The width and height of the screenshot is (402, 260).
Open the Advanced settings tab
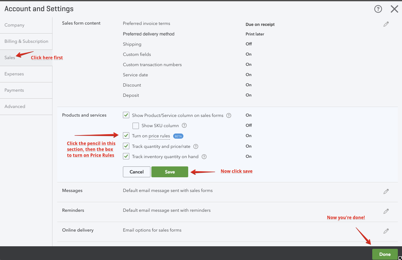pyautogui.click(x=15, y=106)
